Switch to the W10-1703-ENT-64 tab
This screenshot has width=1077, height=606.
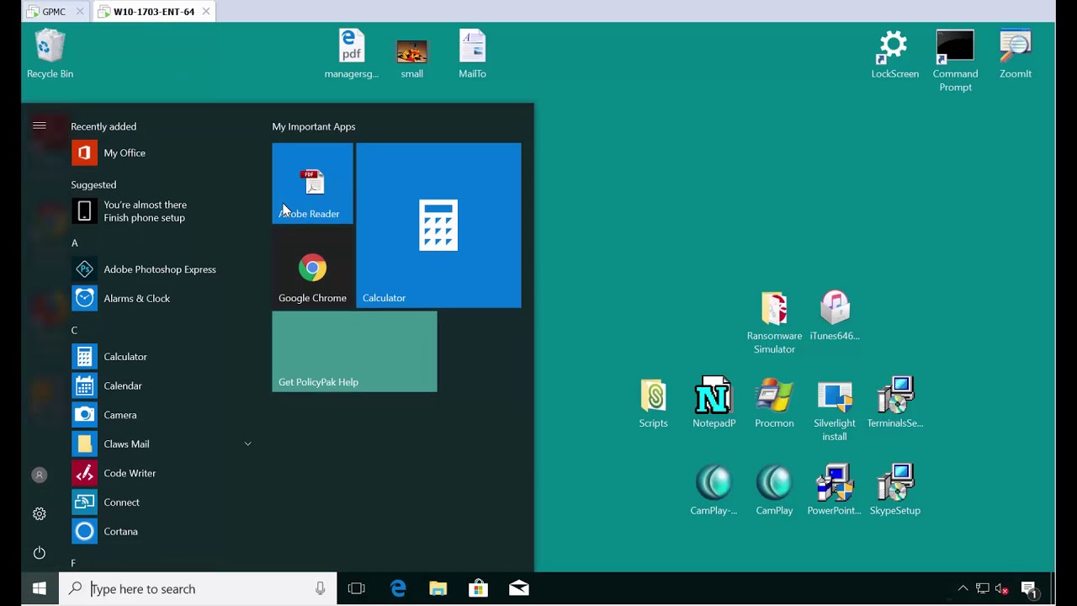(x=153, y=12)
